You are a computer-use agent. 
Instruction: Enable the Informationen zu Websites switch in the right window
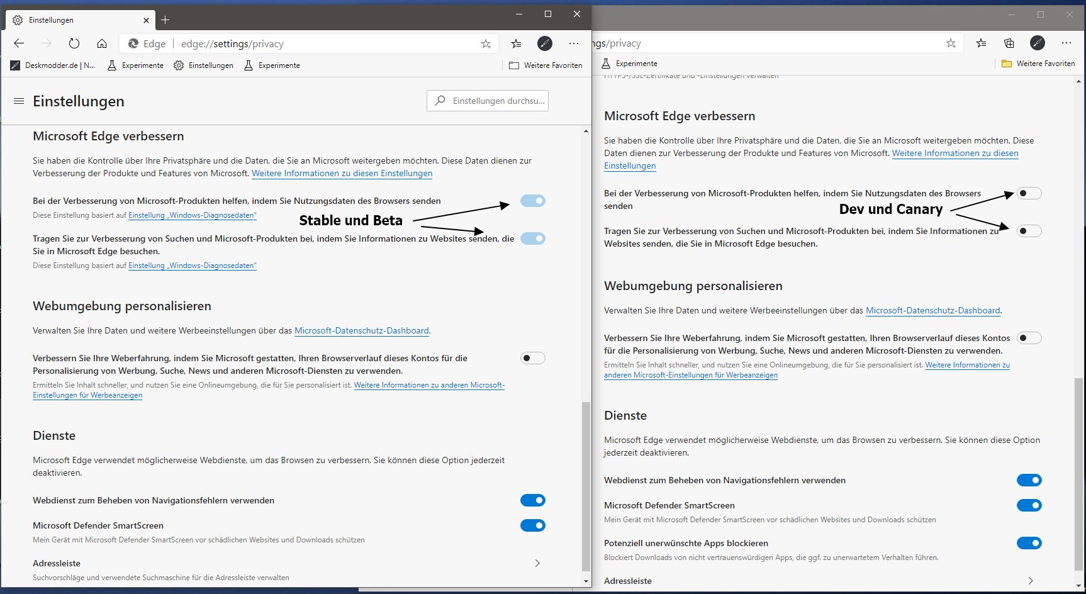point(1029,231)
